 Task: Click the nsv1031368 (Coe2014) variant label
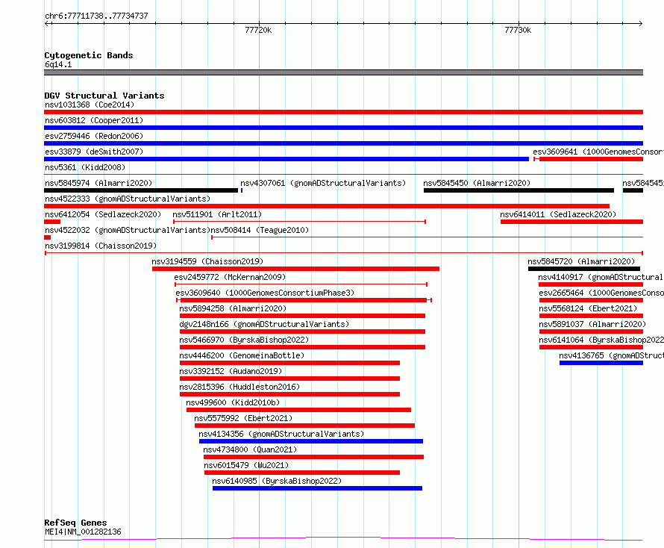pos(90,105)
